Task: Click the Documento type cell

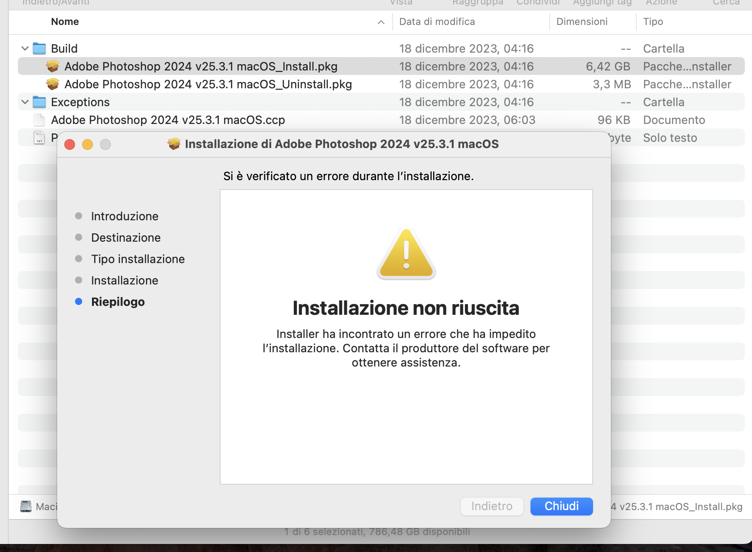Action: pos(674,120)
